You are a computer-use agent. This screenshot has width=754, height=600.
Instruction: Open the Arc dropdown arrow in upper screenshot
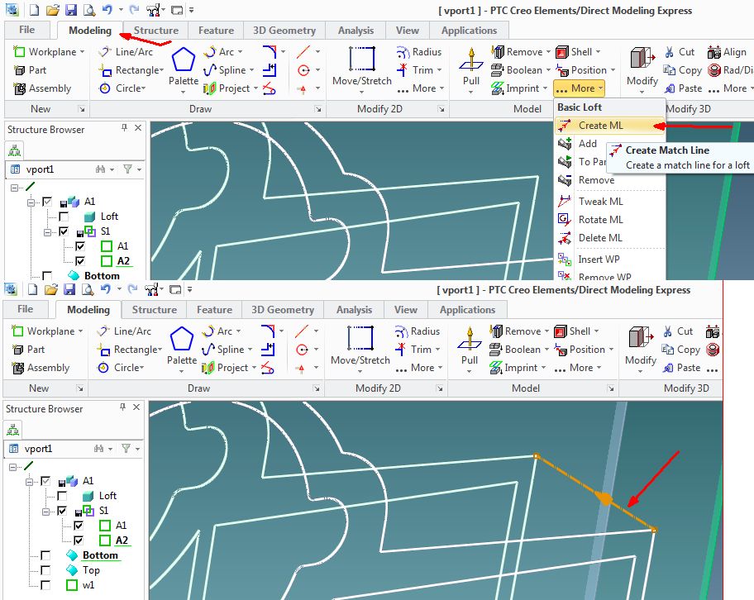click(240, 52)
